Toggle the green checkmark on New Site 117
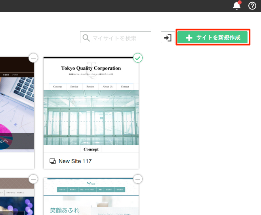 click(x=138, y=58)
